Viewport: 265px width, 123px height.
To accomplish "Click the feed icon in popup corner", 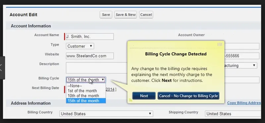I will [131, 100].
